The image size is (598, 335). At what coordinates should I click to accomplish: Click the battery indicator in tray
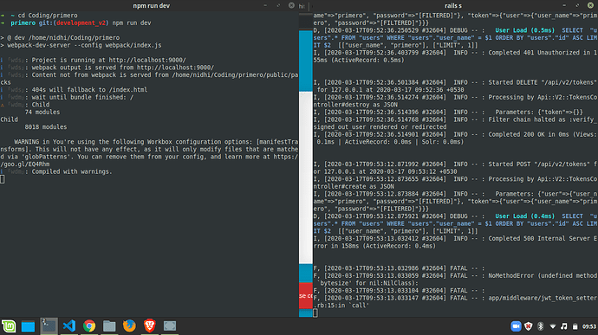click(575, 326)
